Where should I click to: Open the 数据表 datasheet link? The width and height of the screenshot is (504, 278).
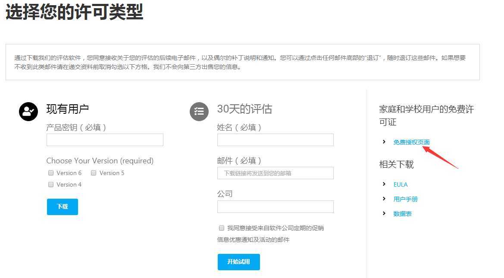[403, 213]
